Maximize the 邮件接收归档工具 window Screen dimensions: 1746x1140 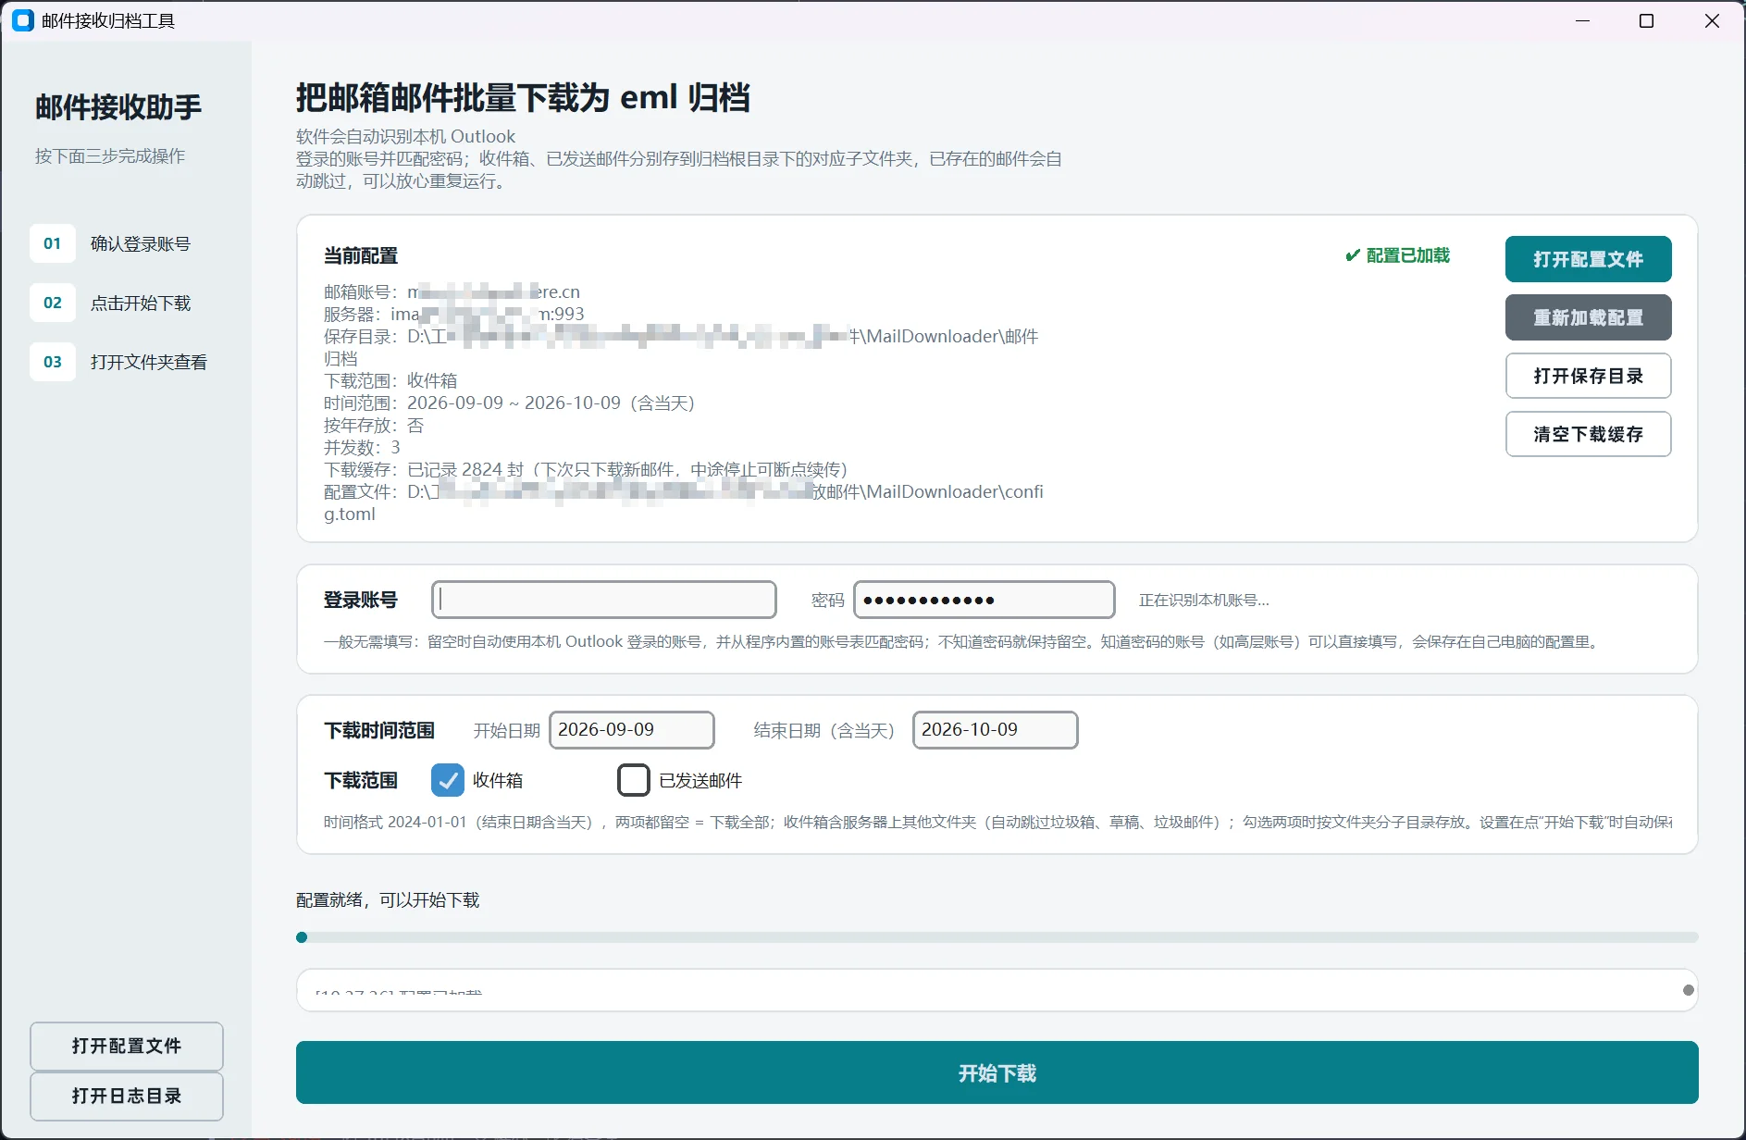coord(1646,20)
